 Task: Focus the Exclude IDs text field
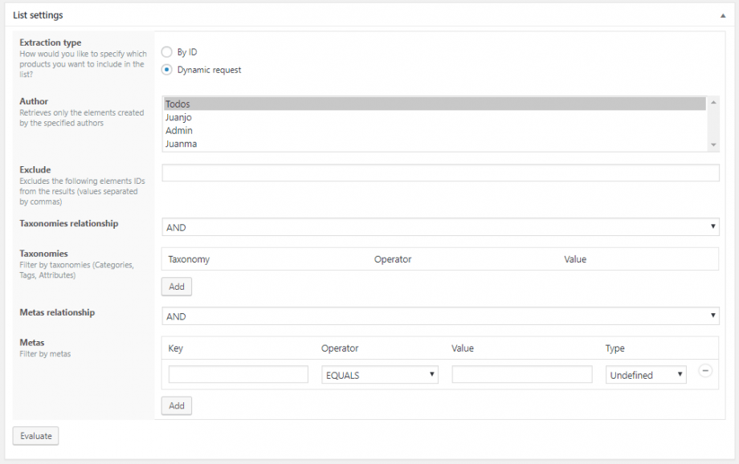click(x=440, y=173)
